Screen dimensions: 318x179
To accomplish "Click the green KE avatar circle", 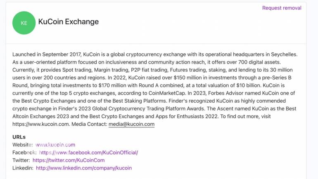I will point(24,23).
